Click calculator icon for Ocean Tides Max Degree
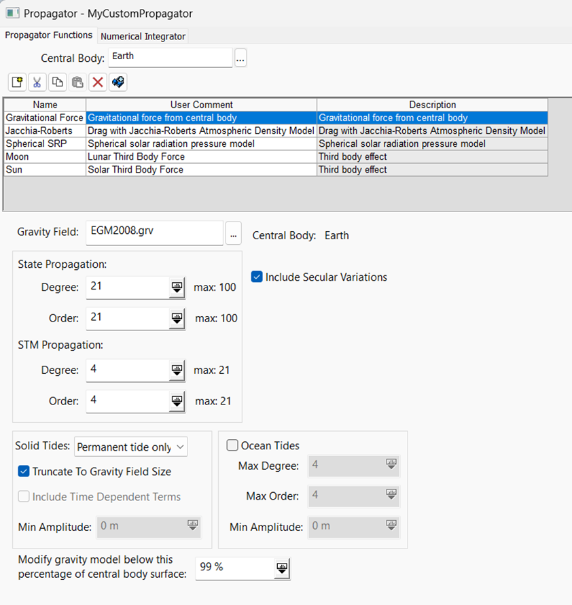Image resolution: width=572 pixels, height=605 pixels. tap(391, 464)
